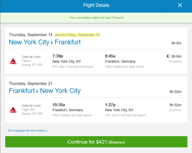Continue for $421.56 per person
Image resolution: width=192 pixels, height=153 pixels.
point(96,142)
